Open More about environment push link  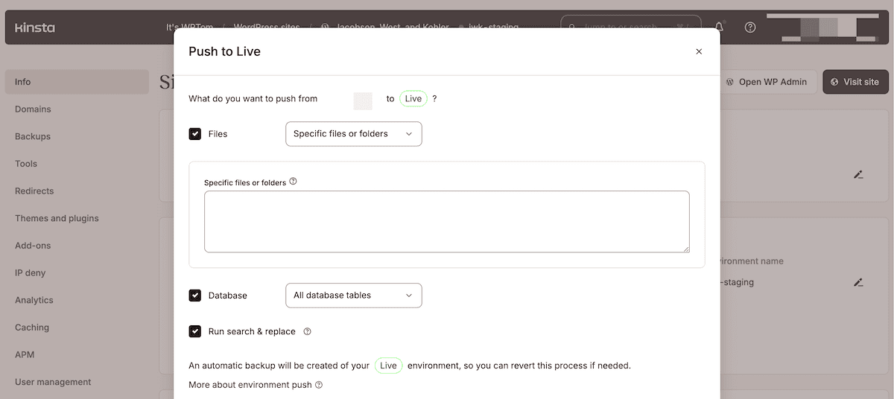(251, 385)
